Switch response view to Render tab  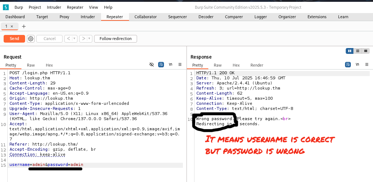pyautogui.click(x=257, y=65)
